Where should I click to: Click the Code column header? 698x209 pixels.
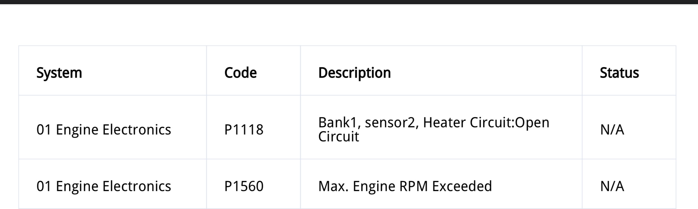240,73
